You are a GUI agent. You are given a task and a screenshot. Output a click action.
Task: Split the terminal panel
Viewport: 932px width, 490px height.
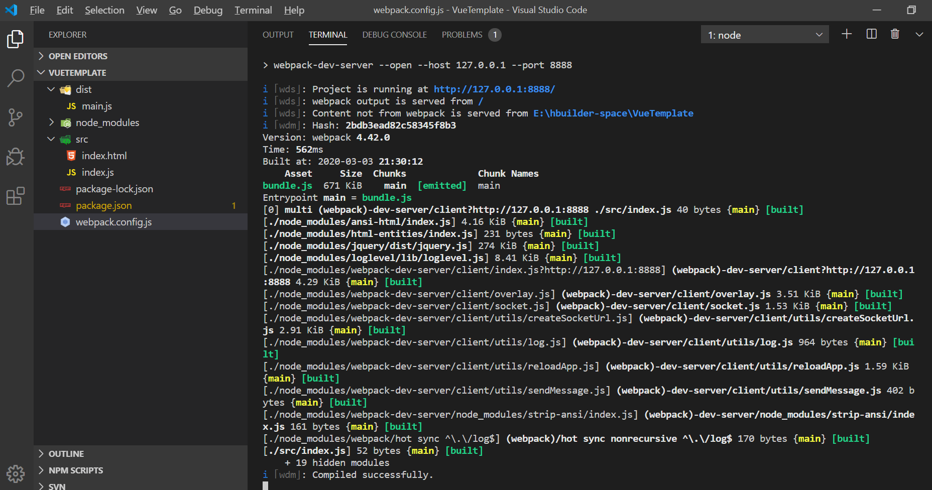(871, 34)
